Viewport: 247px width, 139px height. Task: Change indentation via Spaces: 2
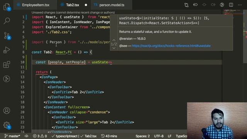(142, 136)
